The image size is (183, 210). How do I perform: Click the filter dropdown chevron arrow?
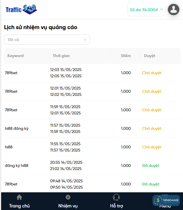click(85, 40)
